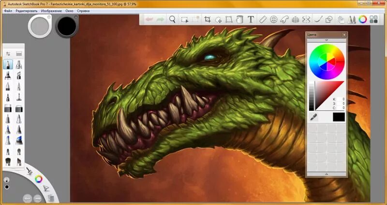Image resolution: width=387 pixels, height=205 pixels.
Task: Select the Crop tool
Action: coord(208,19)
